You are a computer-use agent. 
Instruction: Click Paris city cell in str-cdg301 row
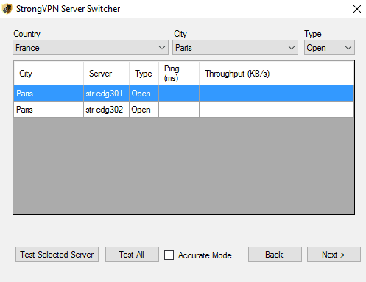49,94
